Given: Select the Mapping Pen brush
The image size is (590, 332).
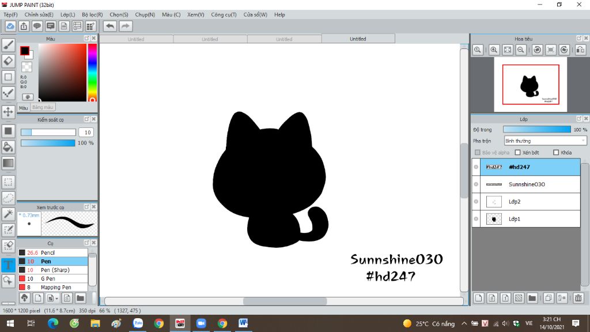Looking at the screenshot, I should tap(53, 287).
